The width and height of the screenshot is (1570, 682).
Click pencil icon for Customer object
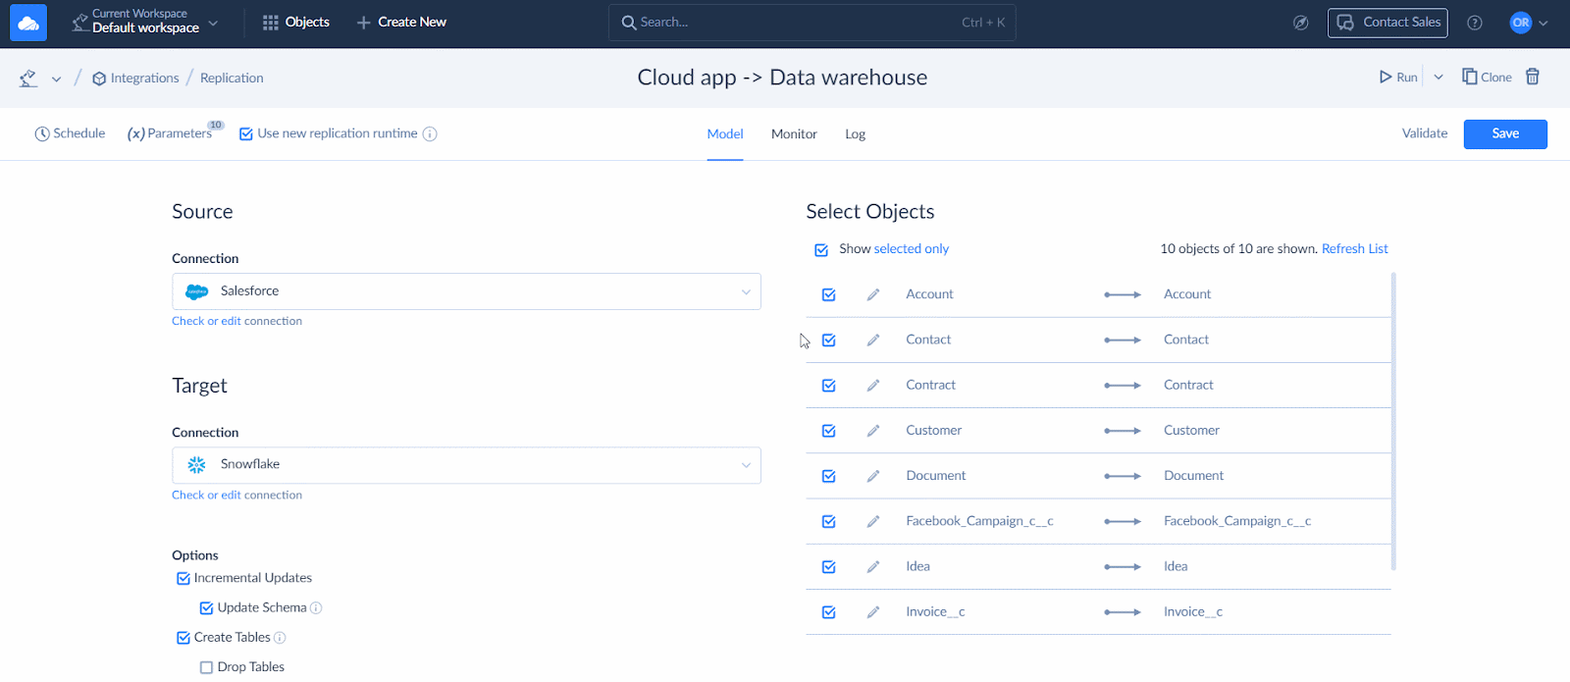tap(873, 431)
